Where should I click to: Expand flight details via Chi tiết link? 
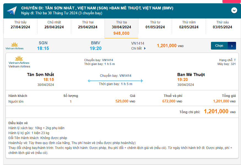136,48
